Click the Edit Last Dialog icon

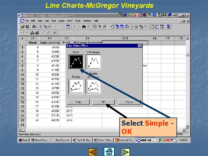[68, 27]
